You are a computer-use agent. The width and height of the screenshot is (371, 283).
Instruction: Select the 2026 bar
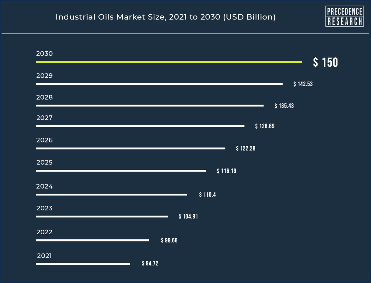pyautogui.click(x=131, y=148)
